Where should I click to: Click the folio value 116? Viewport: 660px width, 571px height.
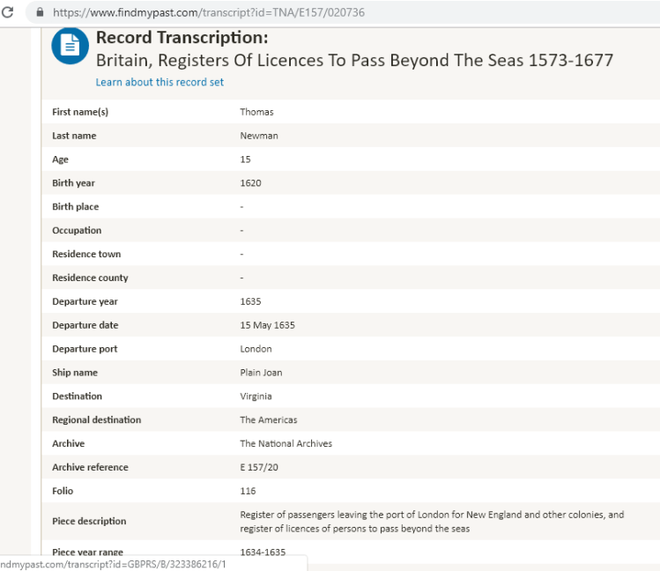[247, 491]
